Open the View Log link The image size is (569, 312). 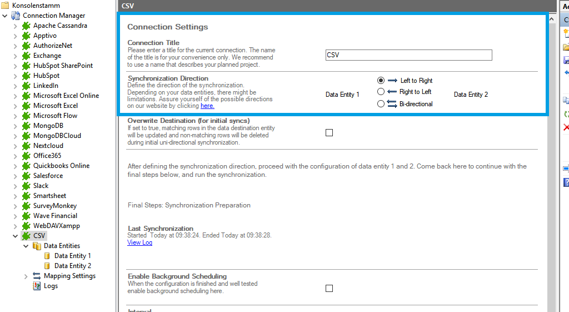click(139, 242)
